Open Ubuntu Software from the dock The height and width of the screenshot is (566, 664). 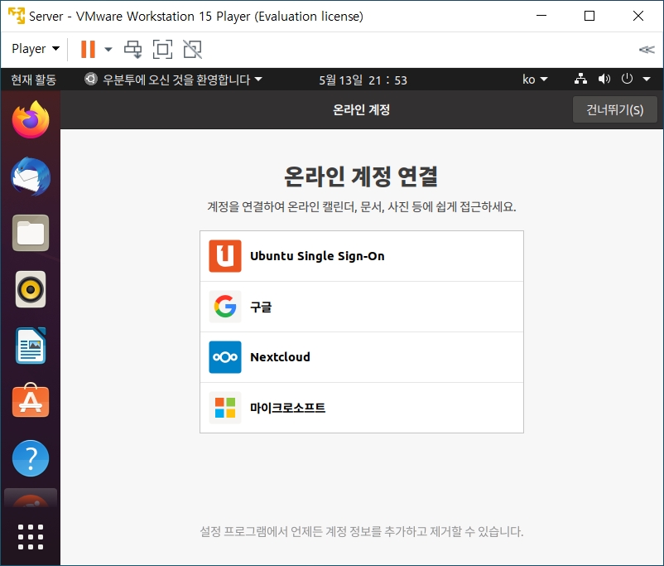tap(31, 401)
